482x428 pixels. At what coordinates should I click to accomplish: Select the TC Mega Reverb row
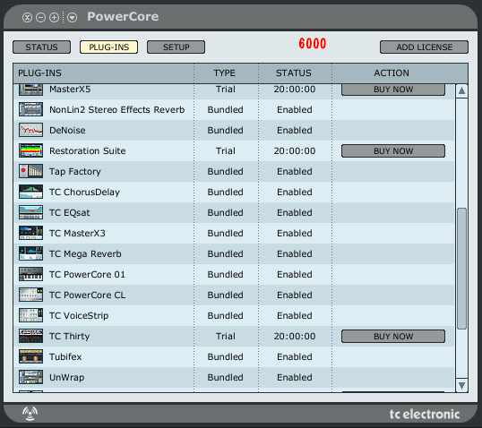(234, 253)
